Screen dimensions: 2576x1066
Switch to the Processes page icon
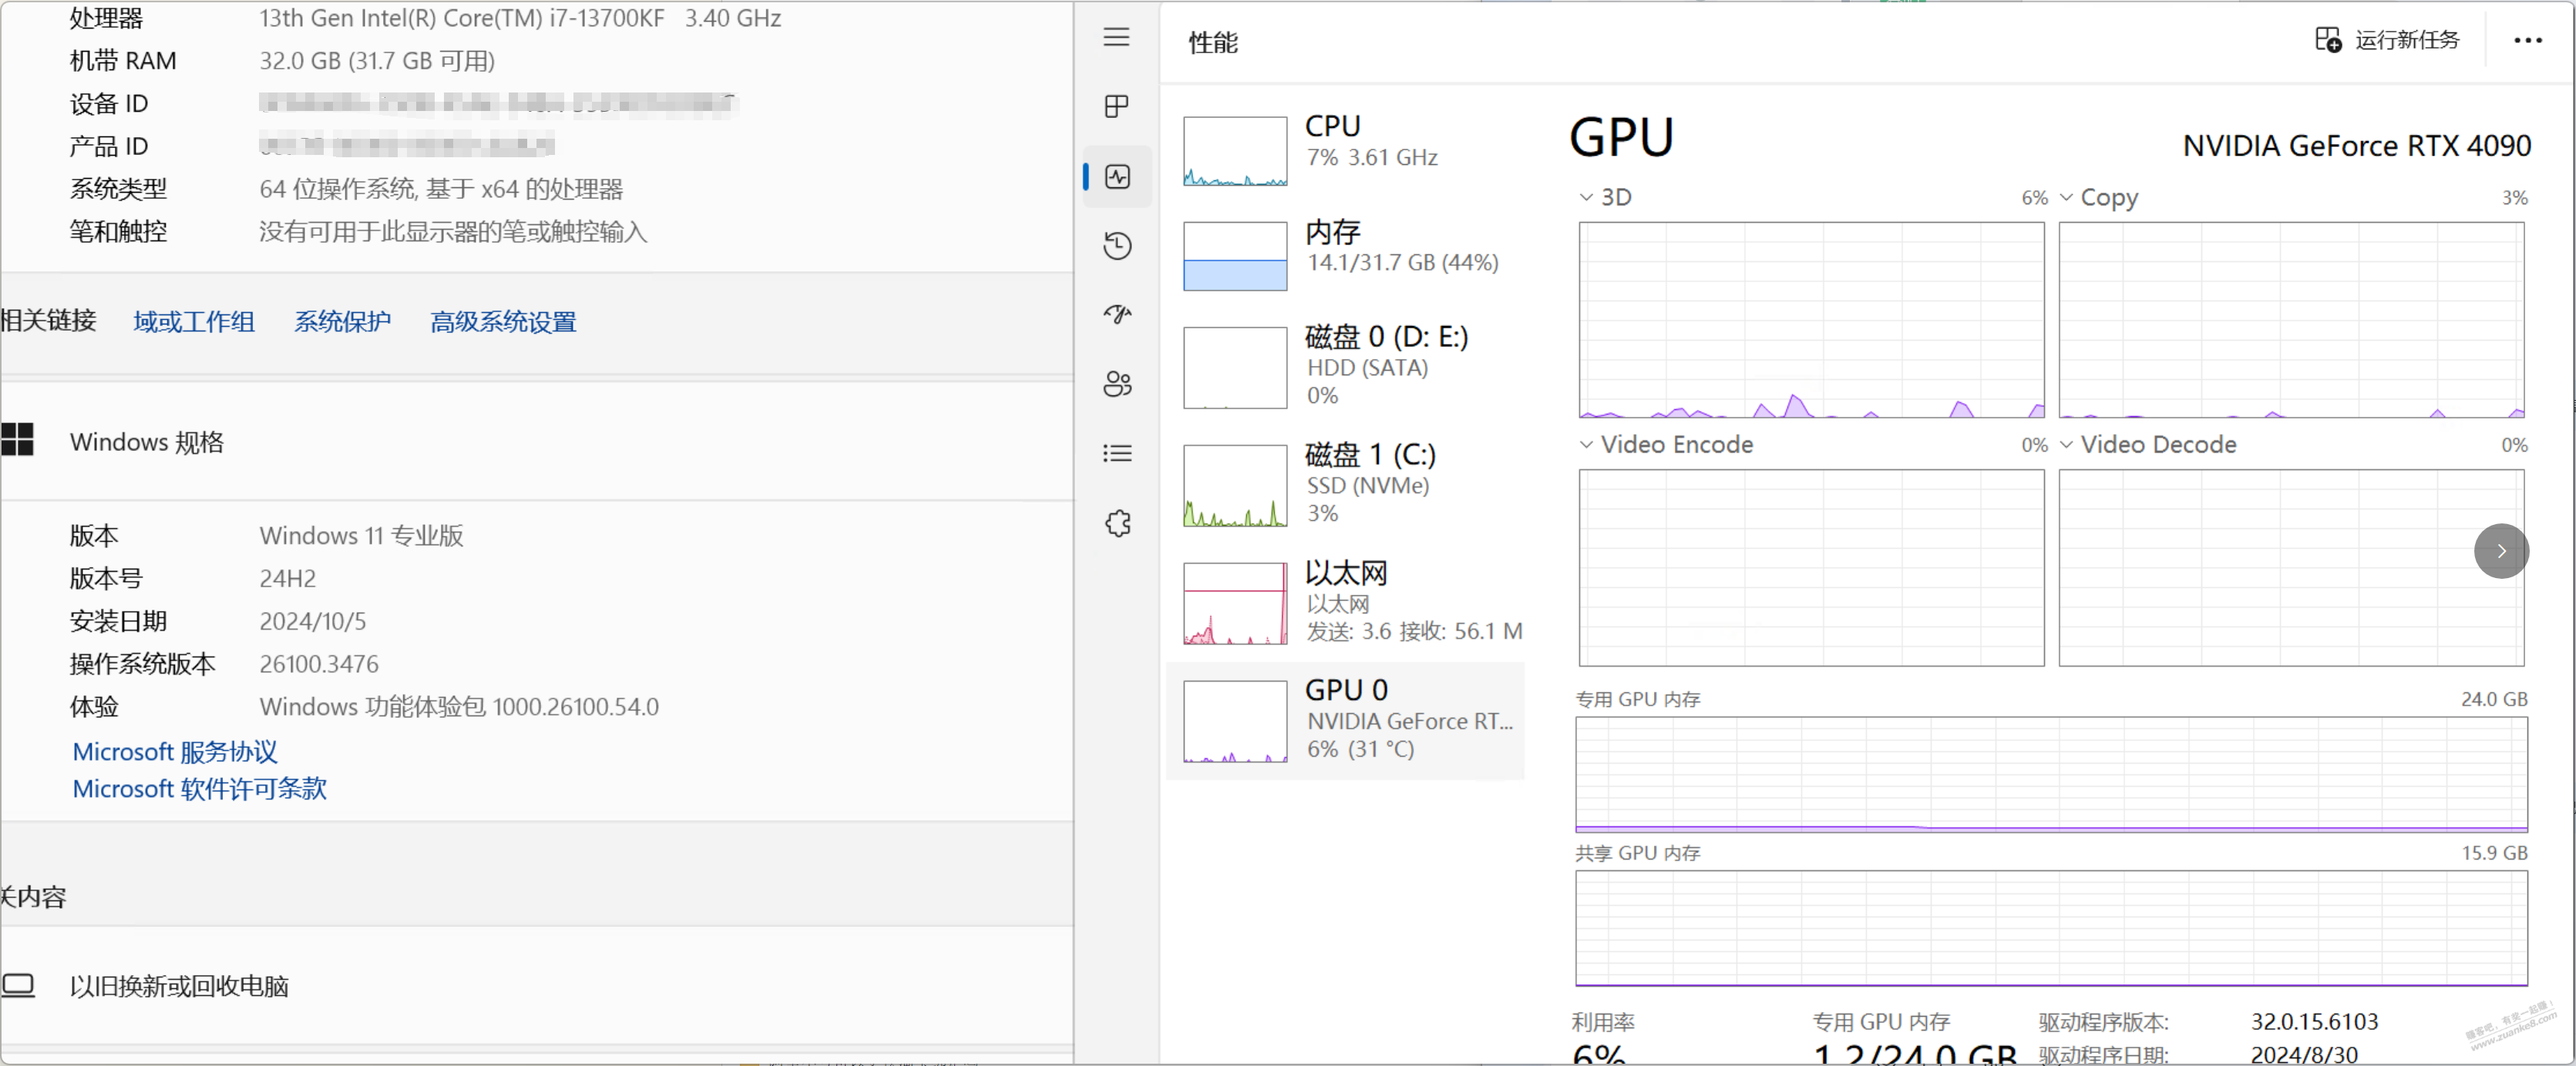pos(1116,107)
